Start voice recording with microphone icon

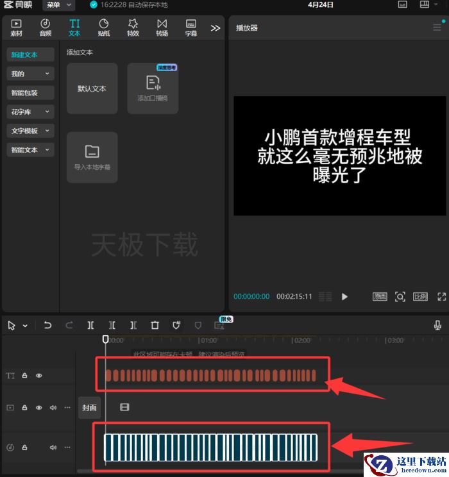point(437,326)
